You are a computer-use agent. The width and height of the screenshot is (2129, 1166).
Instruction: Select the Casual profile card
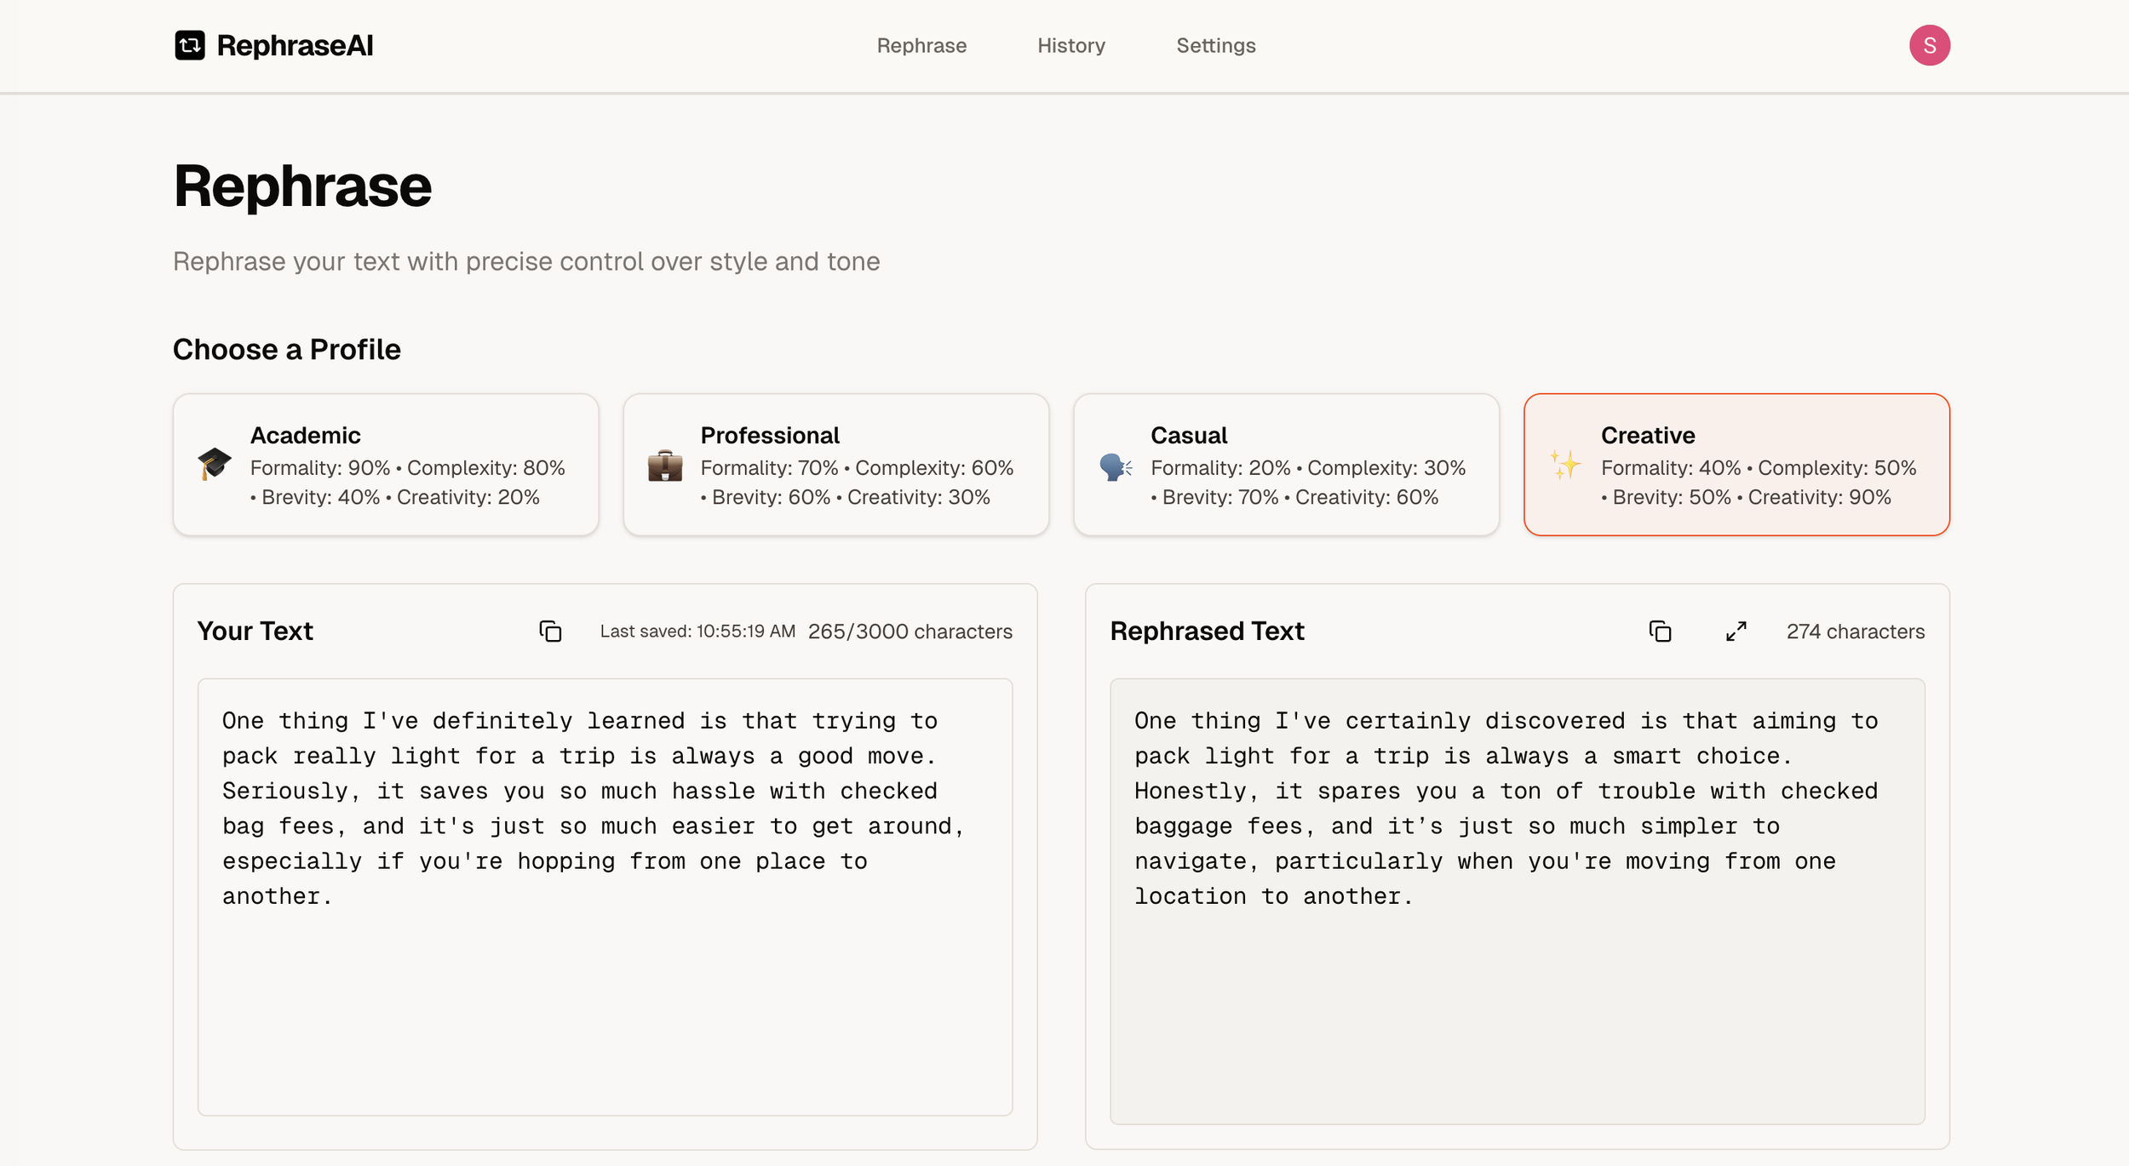click(1286, 465)
